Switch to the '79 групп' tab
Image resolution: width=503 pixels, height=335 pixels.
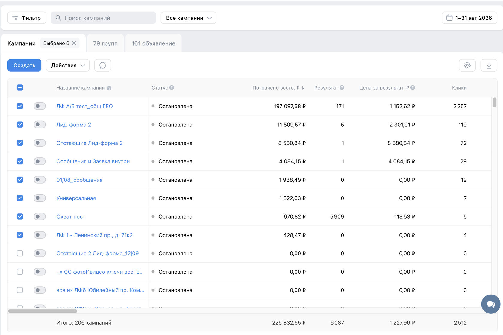(105, 43)
